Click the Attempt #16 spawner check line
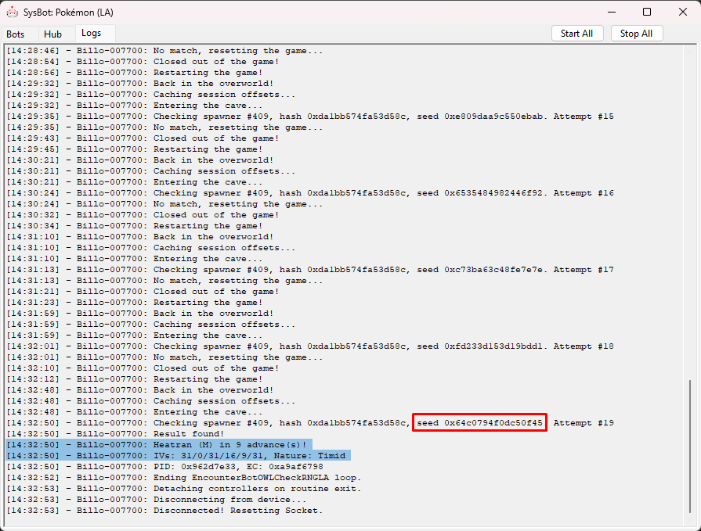 click(310, 193)
